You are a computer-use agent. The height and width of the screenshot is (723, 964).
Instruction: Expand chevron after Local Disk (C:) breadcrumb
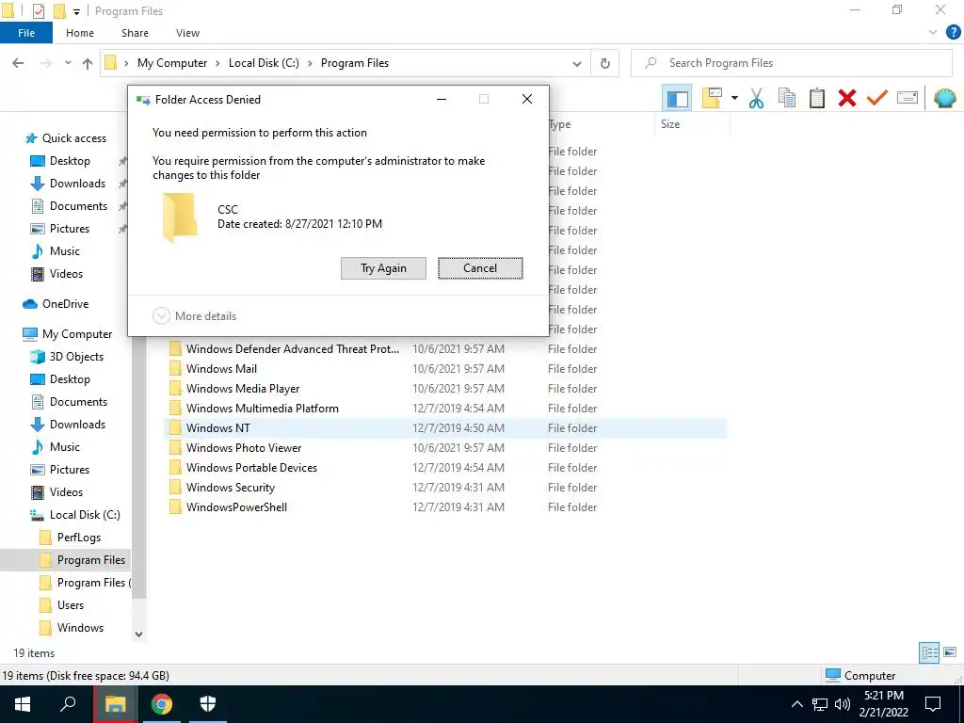[x=310, y=63]
